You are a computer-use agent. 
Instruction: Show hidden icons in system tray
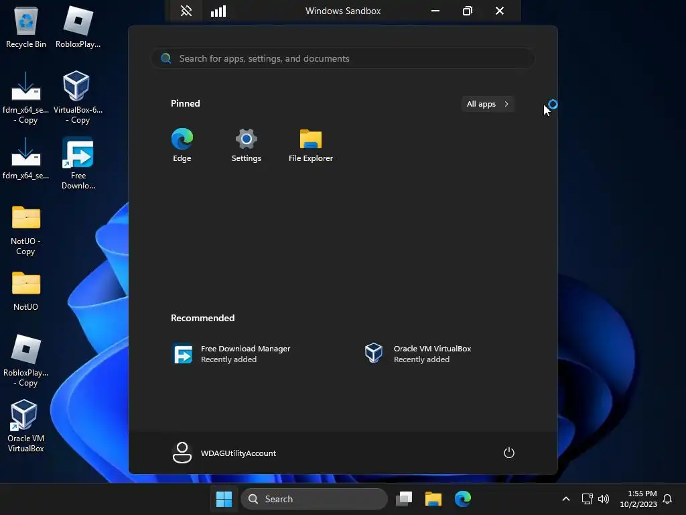565,499
